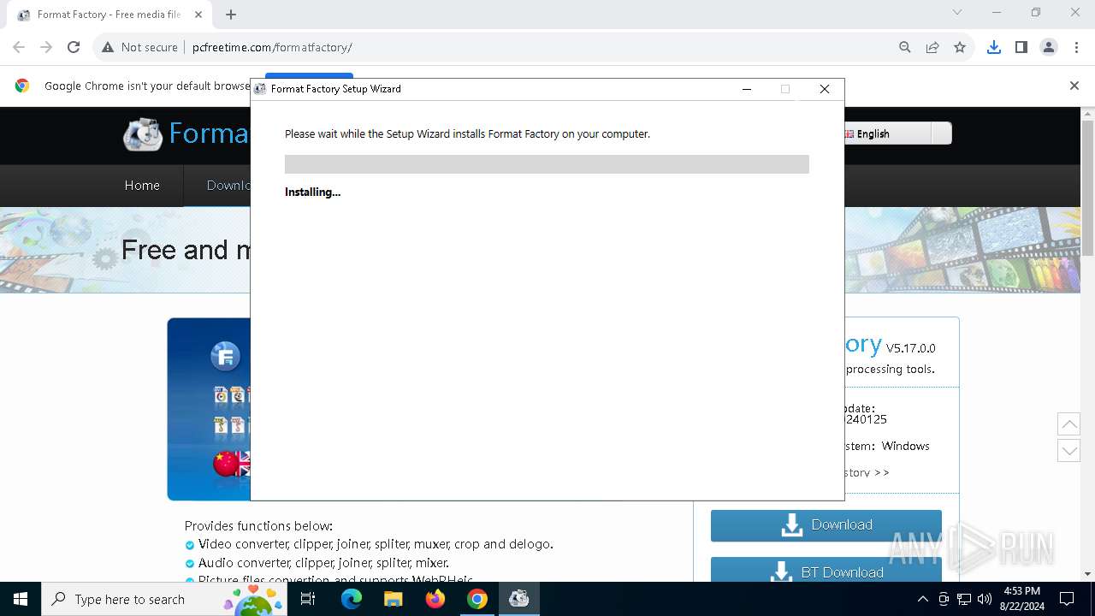Click the page scroll-down arrow box
Image resolution: width=1095 pixels, height=616 pixels.
click(x=1069, y=450)
